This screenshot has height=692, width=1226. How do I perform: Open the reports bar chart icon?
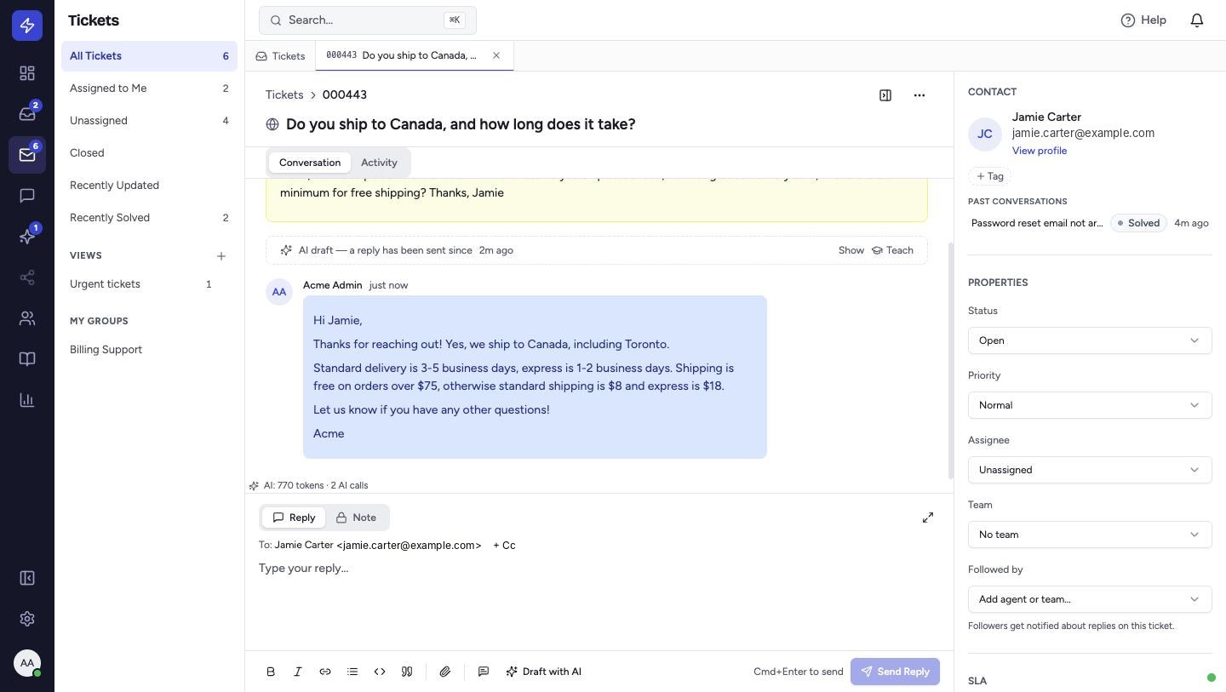(27, 400)
